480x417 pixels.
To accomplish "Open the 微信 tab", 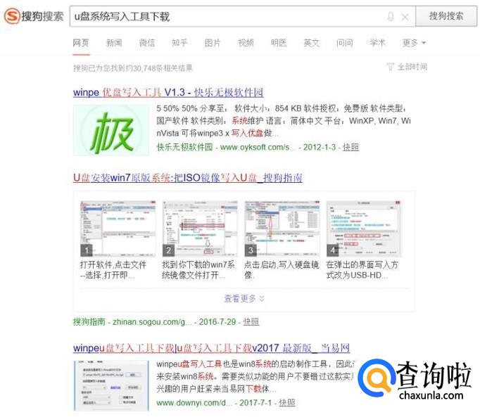I will point(147,42).
